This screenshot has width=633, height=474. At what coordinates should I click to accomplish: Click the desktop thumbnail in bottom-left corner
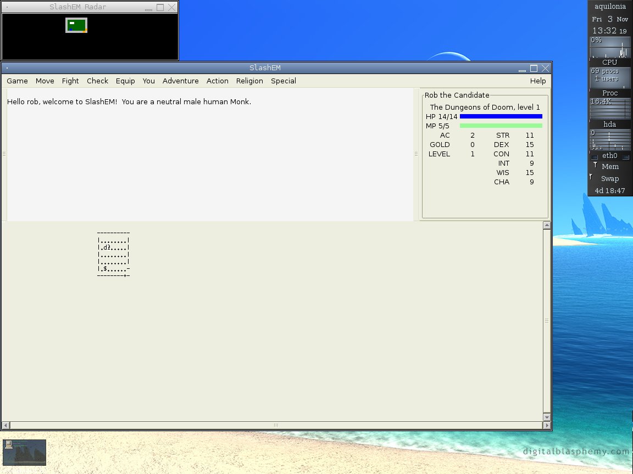(24, 452)
